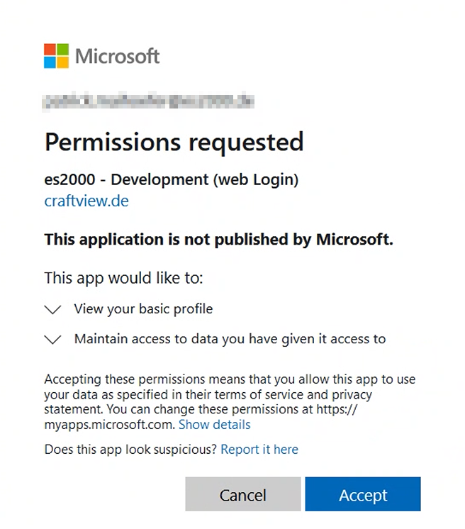Select the Maintain access to data text
Screen dimensions: 465x529
tap(230, 339)
